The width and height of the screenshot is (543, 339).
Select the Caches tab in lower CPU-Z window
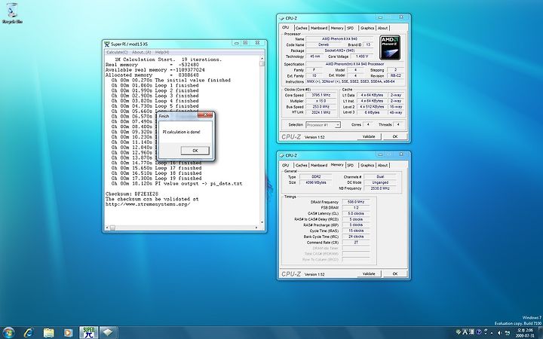tap(301, 165)
